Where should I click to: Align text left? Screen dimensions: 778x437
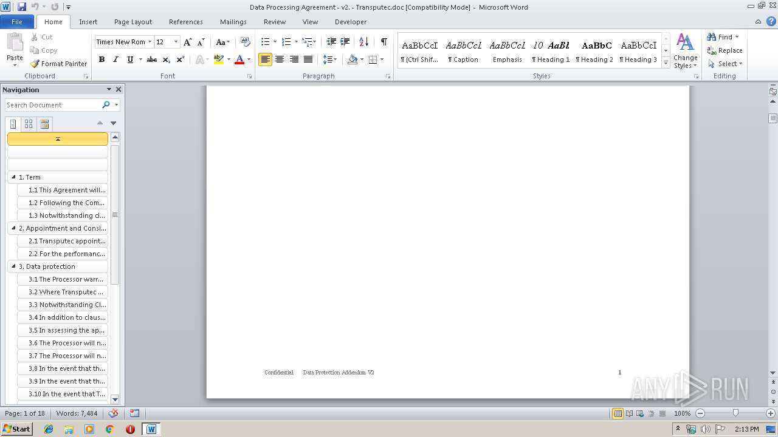tap(265, 59)
